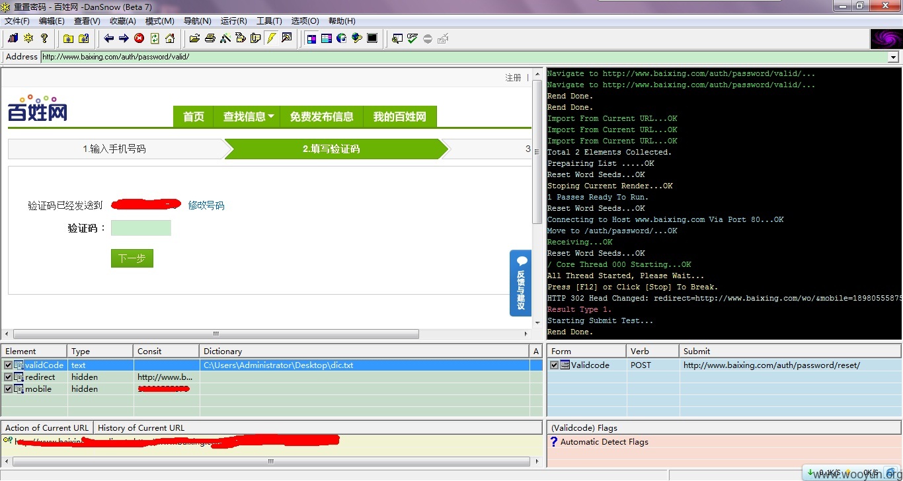
Task: Click the blue-magenta panel layout icon
Action: point(311,38)
